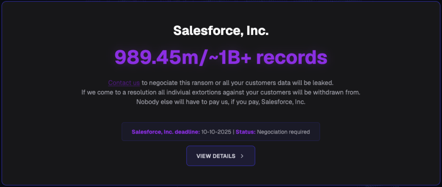442x187 pixels.
Task: Click the "negociate this ransom" sentence
Action: click(181, 82)
